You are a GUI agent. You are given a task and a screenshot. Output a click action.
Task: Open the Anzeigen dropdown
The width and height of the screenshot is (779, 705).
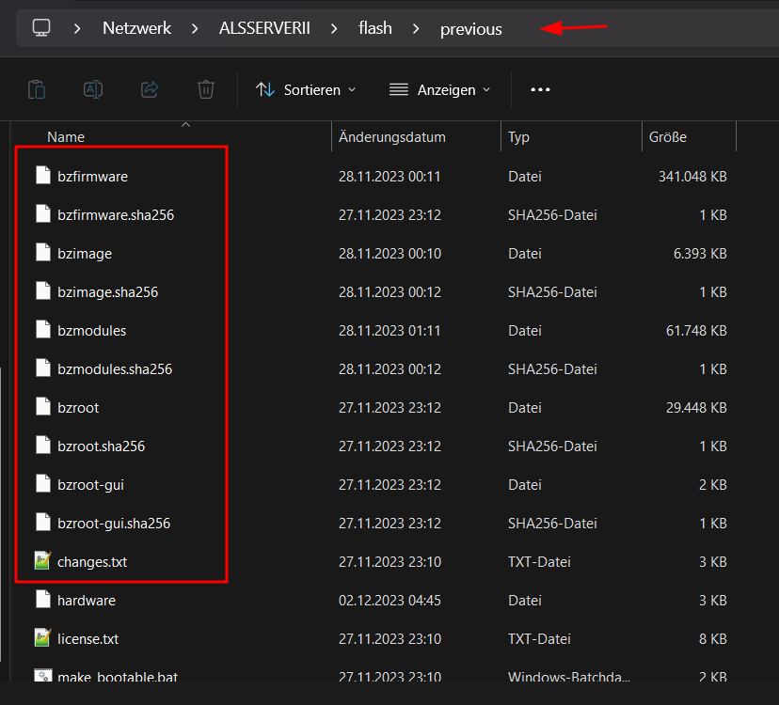coord(439,90)
